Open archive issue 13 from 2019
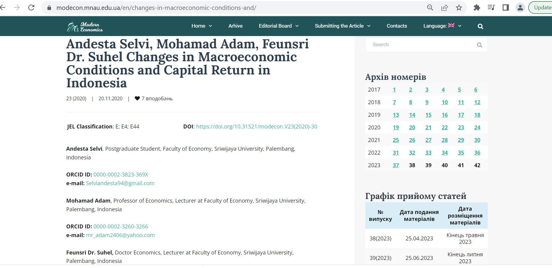 [396, 115]
